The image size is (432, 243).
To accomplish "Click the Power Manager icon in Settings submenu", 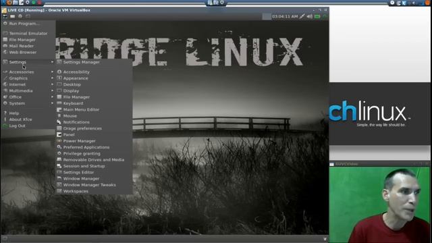I will tap(59, 141).
